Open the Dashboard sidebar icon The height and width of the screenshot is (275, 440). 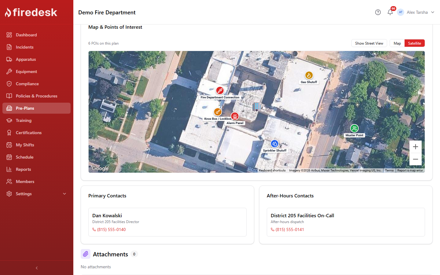pos(9,35)
